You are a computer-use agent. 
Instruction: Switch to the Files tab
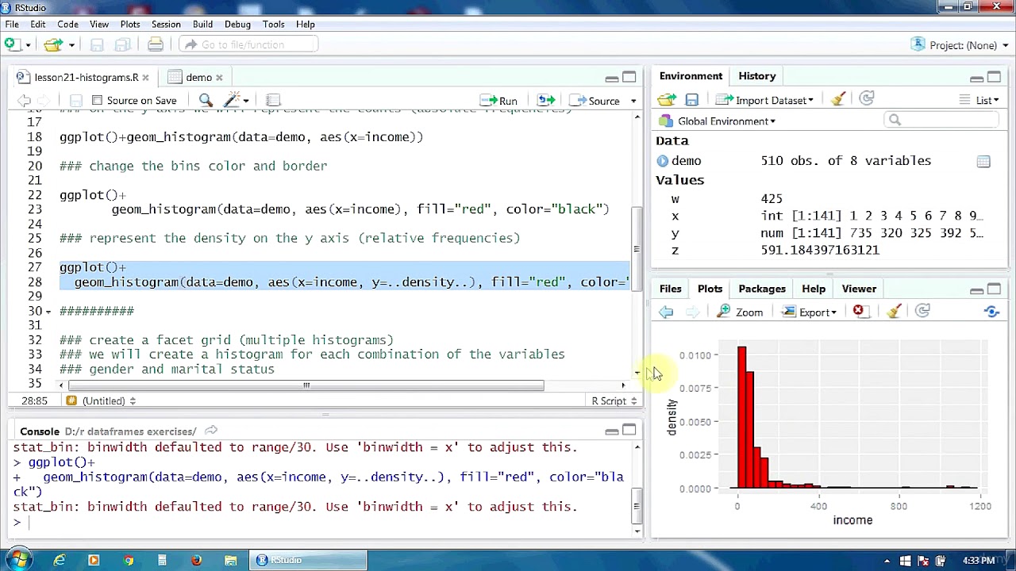[x=670, y=289]
